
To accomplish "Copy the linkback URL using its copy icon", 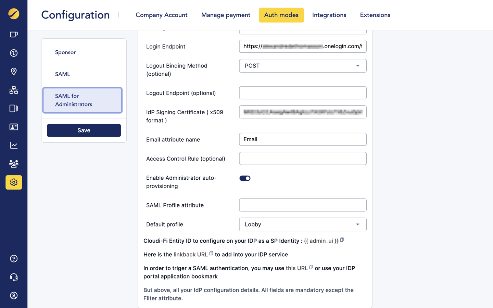I will tap(212, 253).
